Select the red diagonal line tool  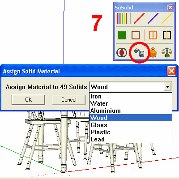(x=139, y=18)
